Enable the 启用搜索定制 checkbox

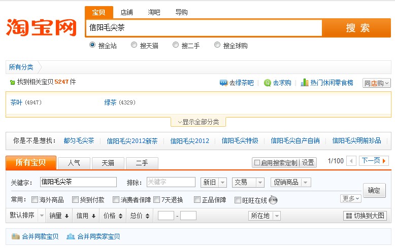coord(257,162)
